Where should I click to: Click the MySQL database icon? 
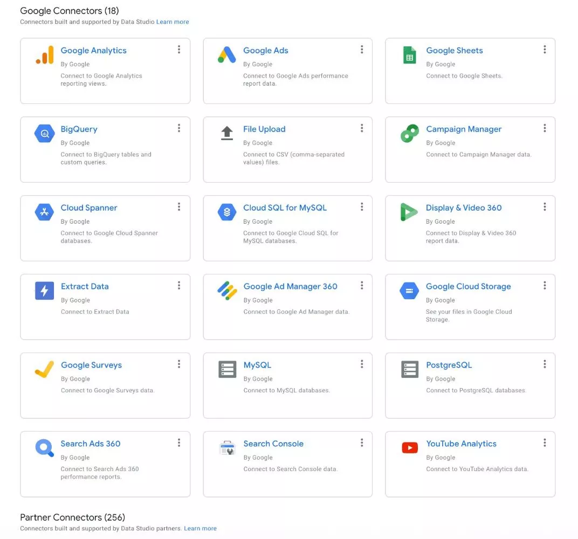(228, 369)
